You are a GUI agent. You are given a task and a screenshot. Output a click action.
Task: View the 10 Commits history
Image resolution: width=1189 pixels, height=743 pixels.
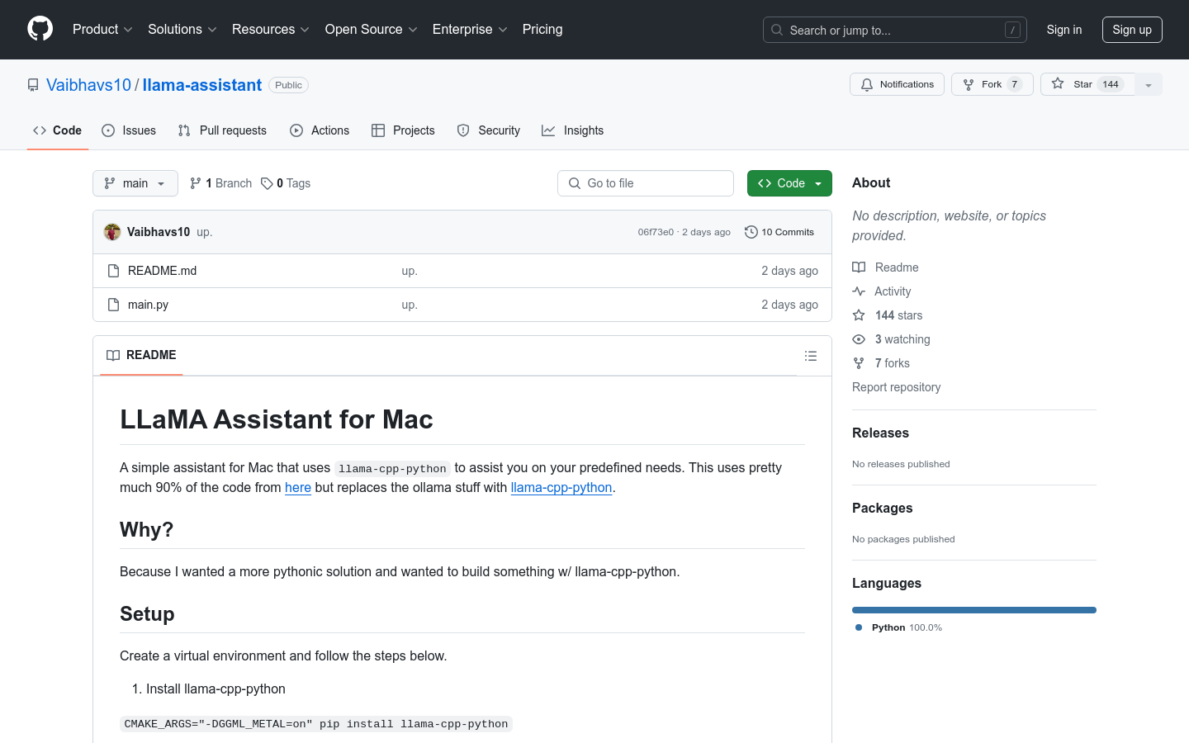tap(779, 232)
